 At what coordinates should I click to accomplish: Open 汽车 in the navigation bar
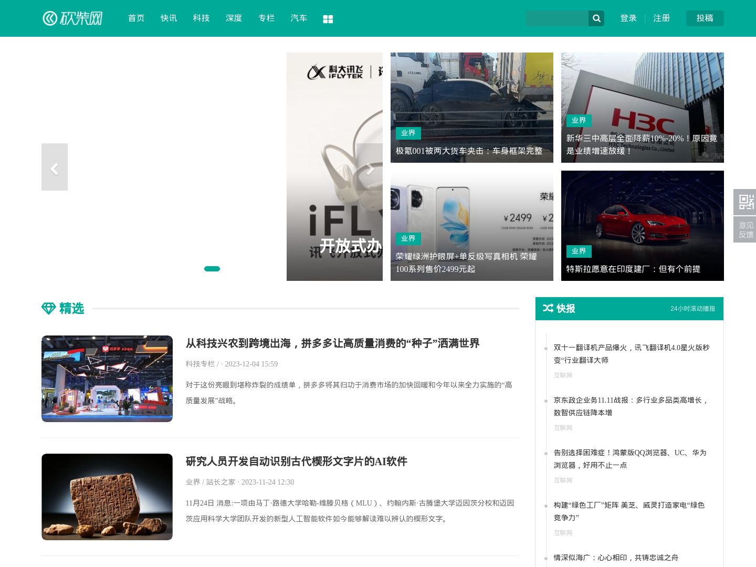(299, 18)
